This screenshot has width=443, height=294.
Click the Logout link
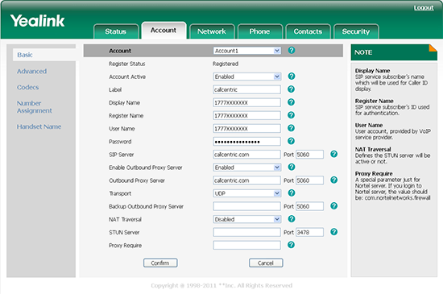[x=424, y=7]
